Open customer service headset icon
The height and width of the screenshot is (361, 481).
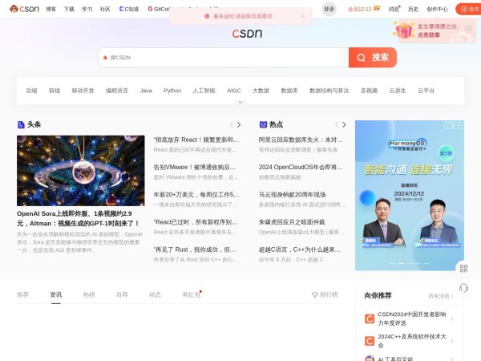point(463,288)
